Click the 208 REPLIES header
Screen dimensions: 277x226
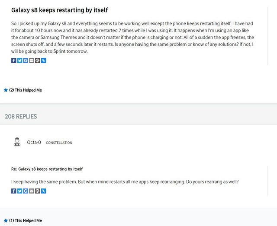[x=21, y=116]
